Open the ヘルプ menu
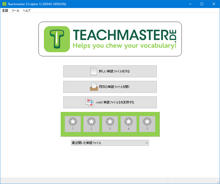The width and height of the screenshot is (220, 184). pos(27,11)
